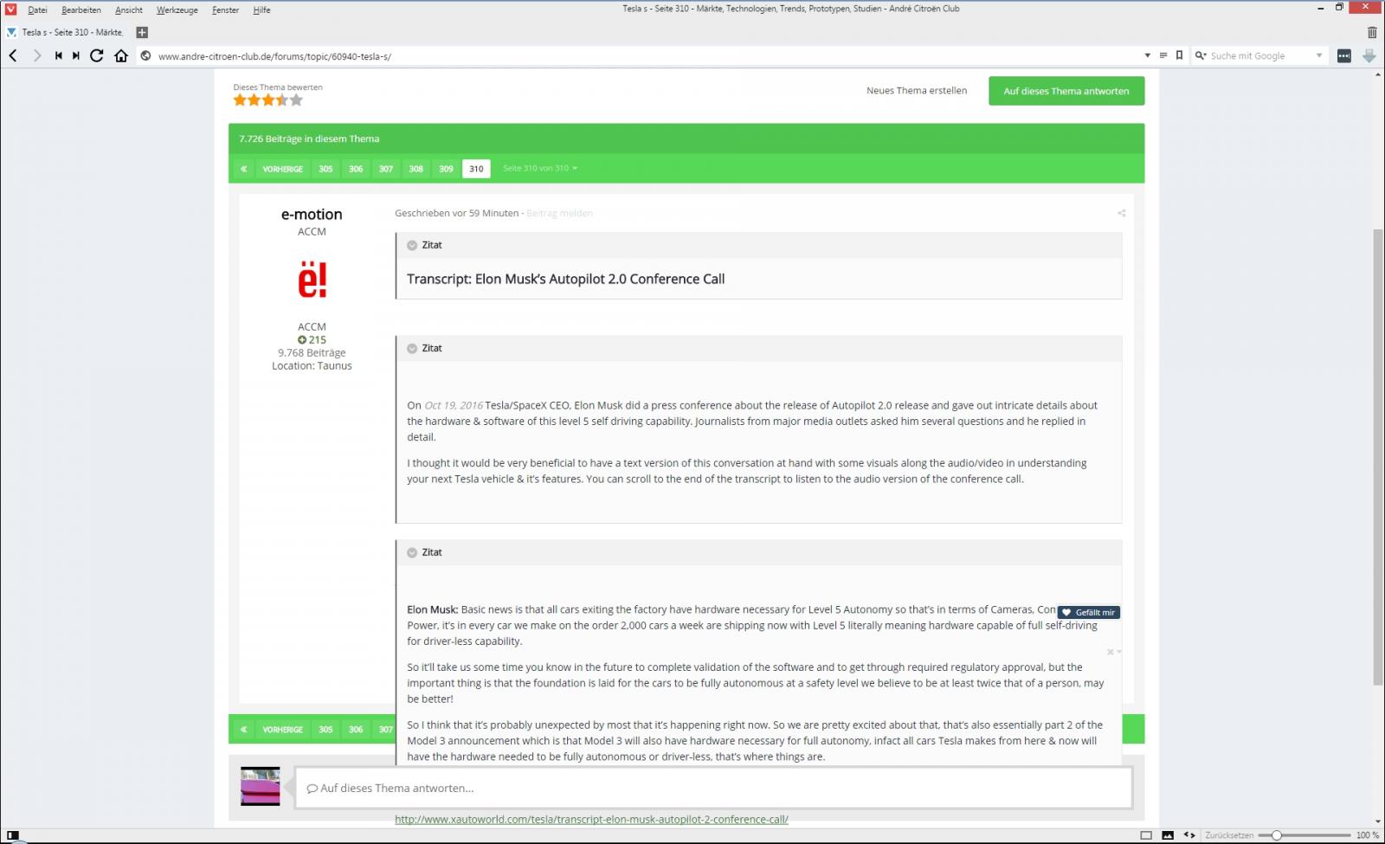The image size is (1385, 844).
Task: Open the Hilfe menu
Action: (261, 10)
